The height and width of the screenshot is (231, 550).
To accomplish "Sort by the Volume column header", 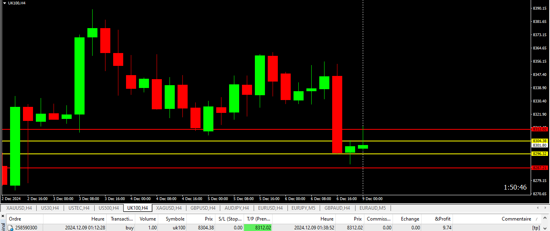I will pos(147,219).
